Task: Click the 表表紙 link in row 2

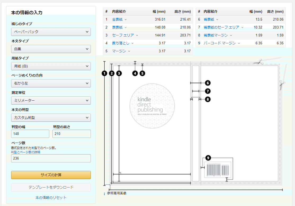Action: click(117, 27)
